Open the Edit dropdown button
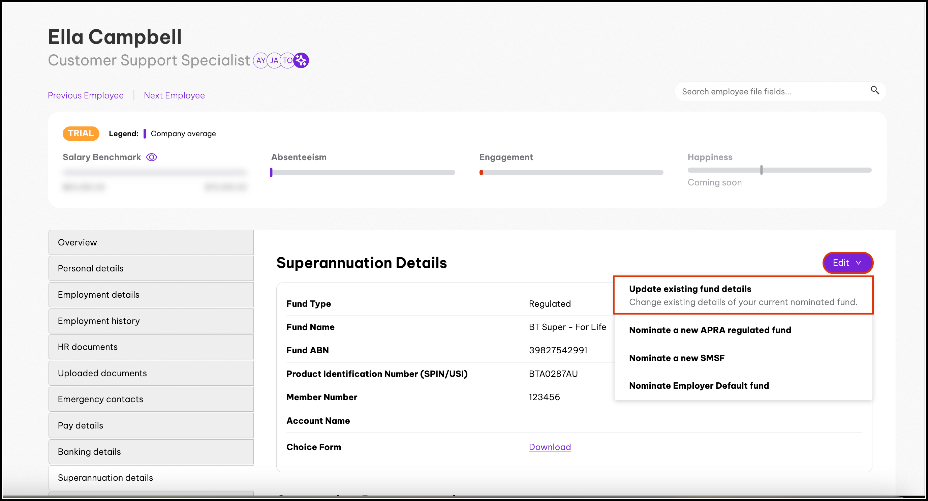The height and width of the screenshot is (501, 928). 847,263
